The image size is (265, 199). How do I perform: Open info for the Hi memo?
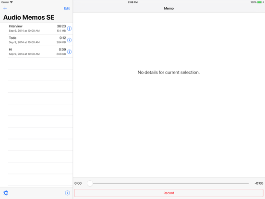click(69, 52)
